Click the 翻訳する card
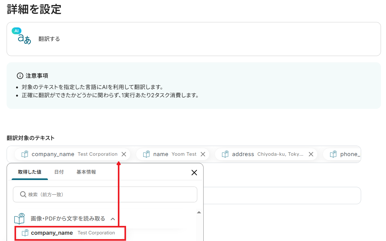Image resolution: width=386 pixels, height=241 pixels. [194, 39]
